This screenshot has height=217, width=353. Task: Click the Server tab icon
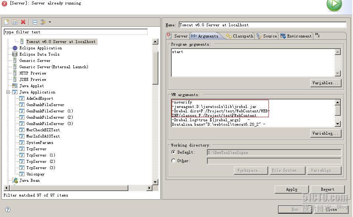coord(169,36)
